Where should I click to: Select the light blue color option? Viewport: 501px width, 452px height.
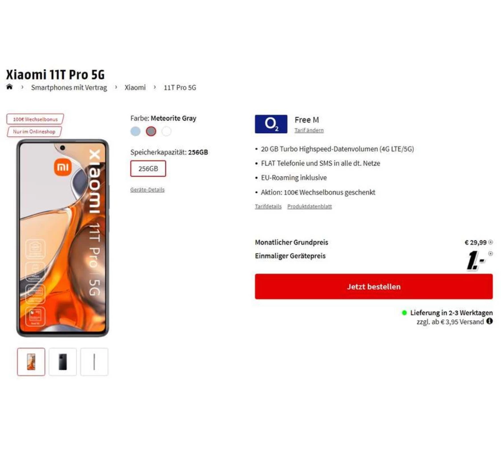135,131
